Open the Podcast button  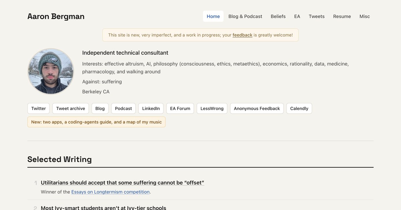click(x=123, y=108)
